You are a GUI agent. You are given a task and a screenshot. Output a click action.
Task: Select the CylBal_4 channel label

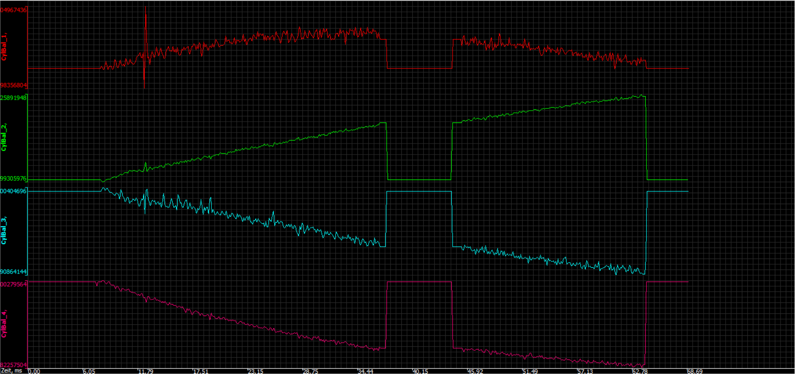tap(4, 324)
